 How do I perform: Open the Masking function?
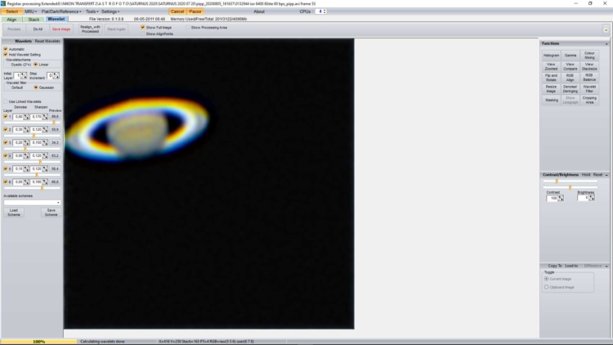pos(551,100)
